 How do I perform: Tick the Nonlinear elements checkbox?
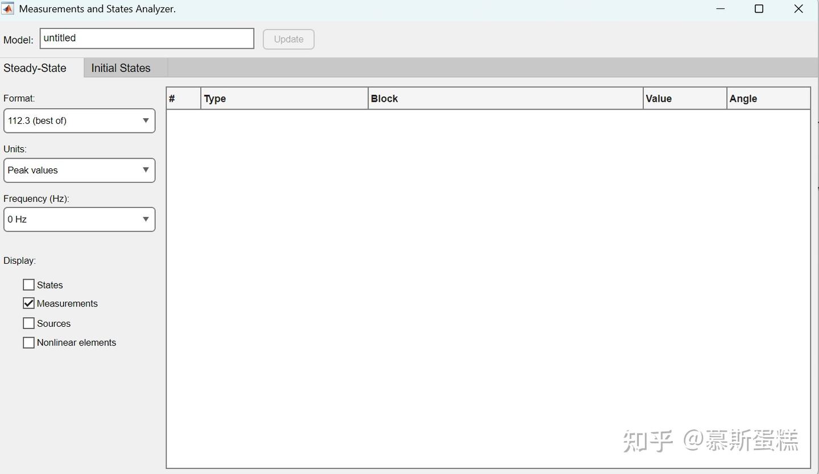[x=28, y=343]
